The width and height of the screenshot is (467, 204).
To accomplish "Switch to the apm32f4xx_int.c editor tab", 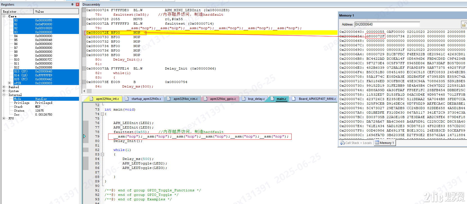I will pos(104,99).
